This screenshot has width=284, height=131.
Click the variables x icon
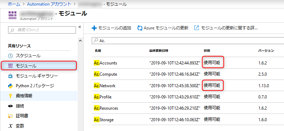point(11,126)
